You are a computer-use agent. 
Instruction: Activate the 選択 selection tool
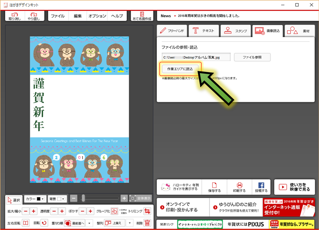coord(14,200)
